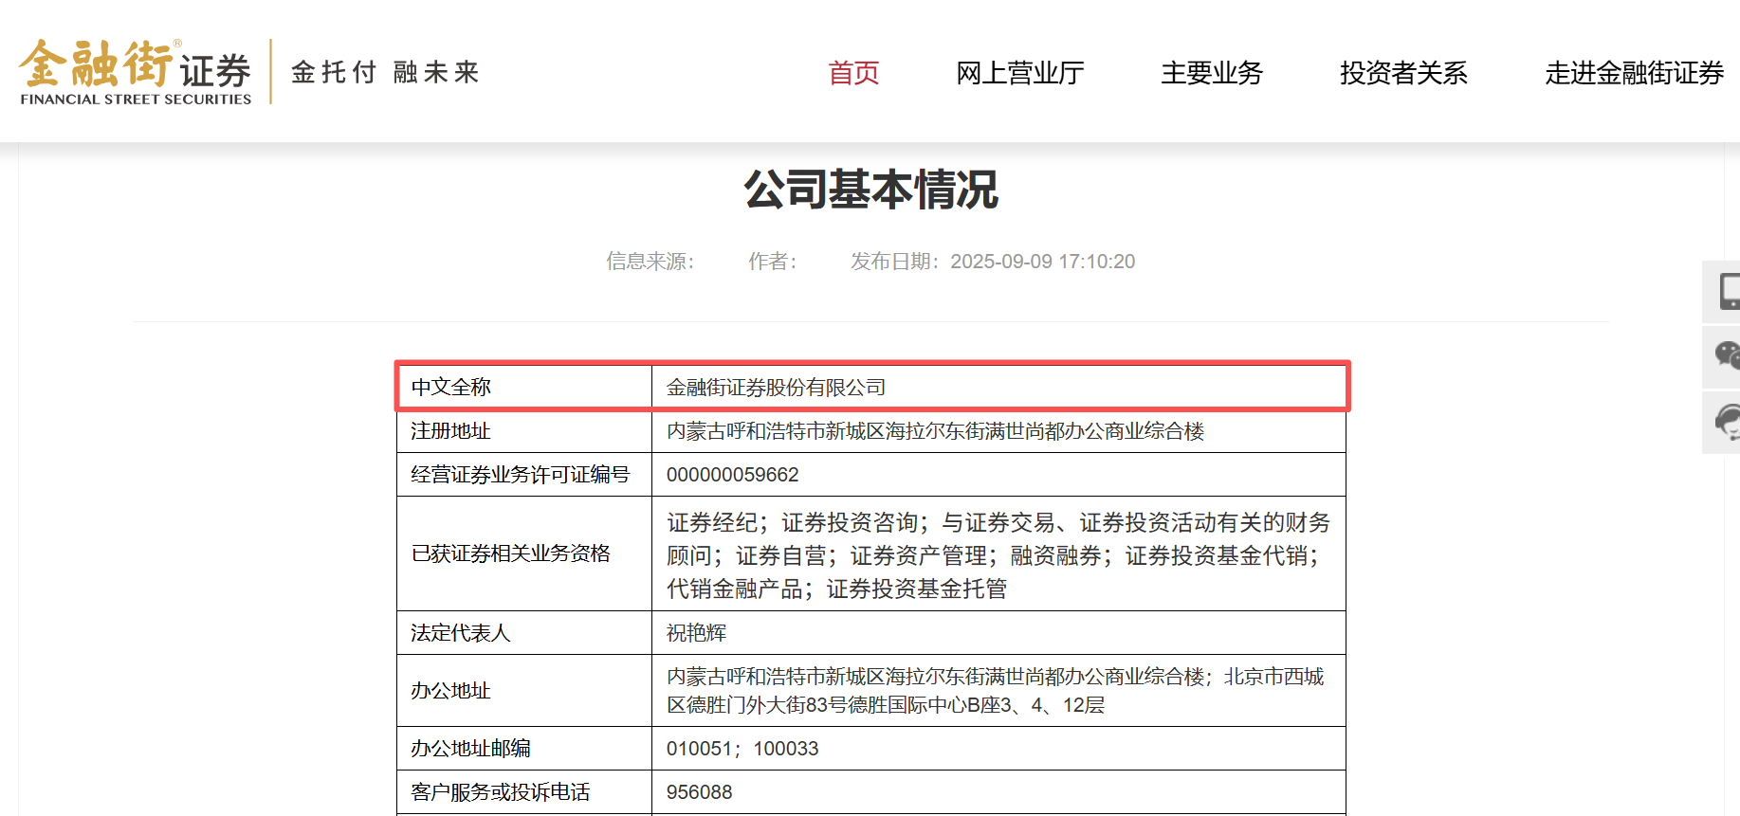Open 网上营业厅 menu item
This screenshot has height=816, width=1740.
[1020, 73]
